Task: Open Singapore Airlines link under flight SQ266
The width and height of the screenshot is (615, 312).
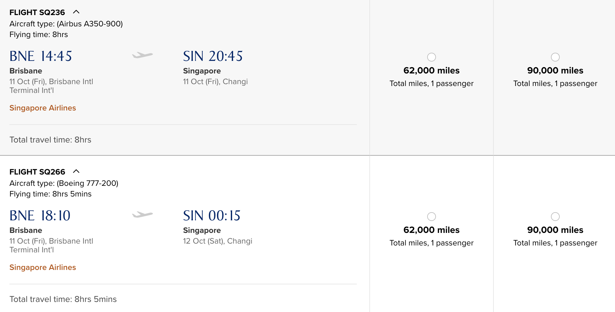Action: coord(43,267)
